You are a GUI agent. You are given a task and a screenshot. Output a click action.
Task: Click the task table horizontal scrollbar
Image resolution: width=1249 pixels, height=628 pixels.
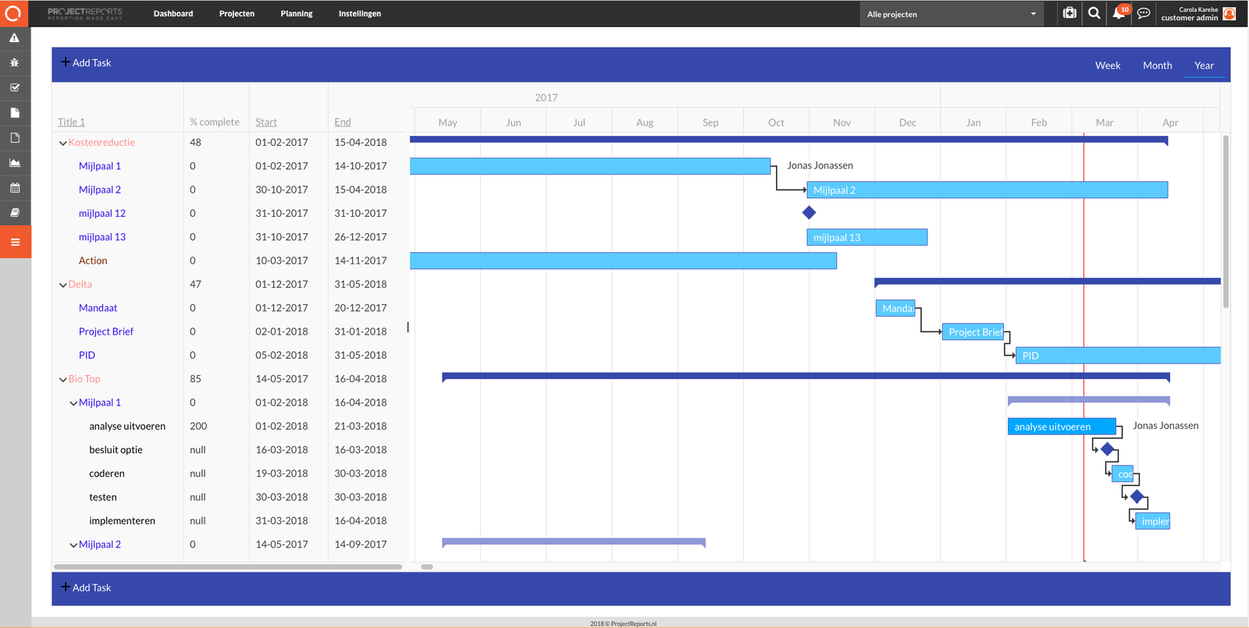pyautogui.click(x=227, y=566)
